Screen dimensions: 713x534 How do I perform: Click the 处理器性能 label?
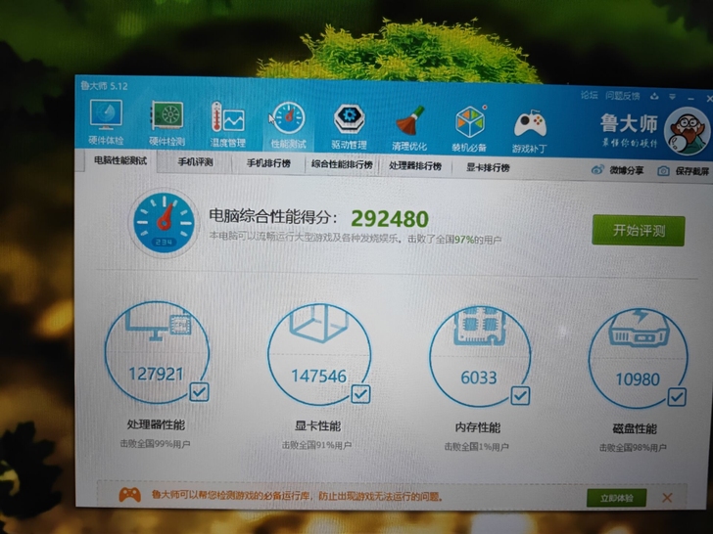coord(156,424)
